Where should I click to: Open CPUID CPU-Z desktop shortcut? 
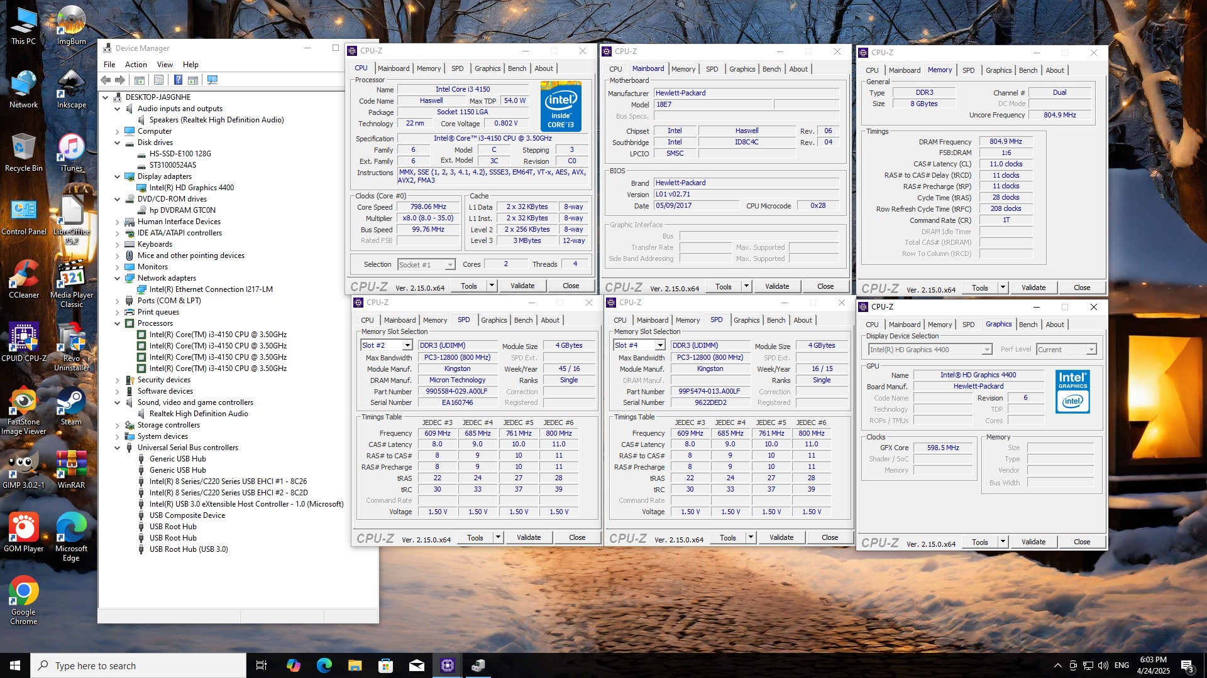click(23, 343)
